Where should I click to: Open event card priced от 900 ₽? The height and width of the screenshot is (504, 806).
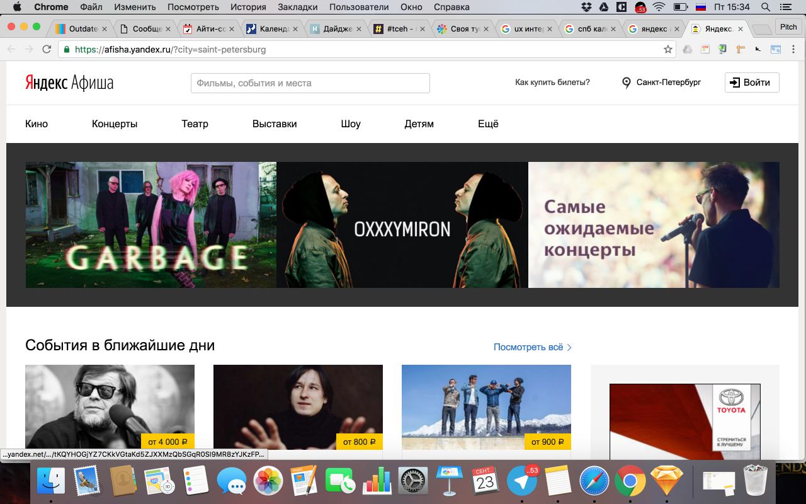[486, 407]
